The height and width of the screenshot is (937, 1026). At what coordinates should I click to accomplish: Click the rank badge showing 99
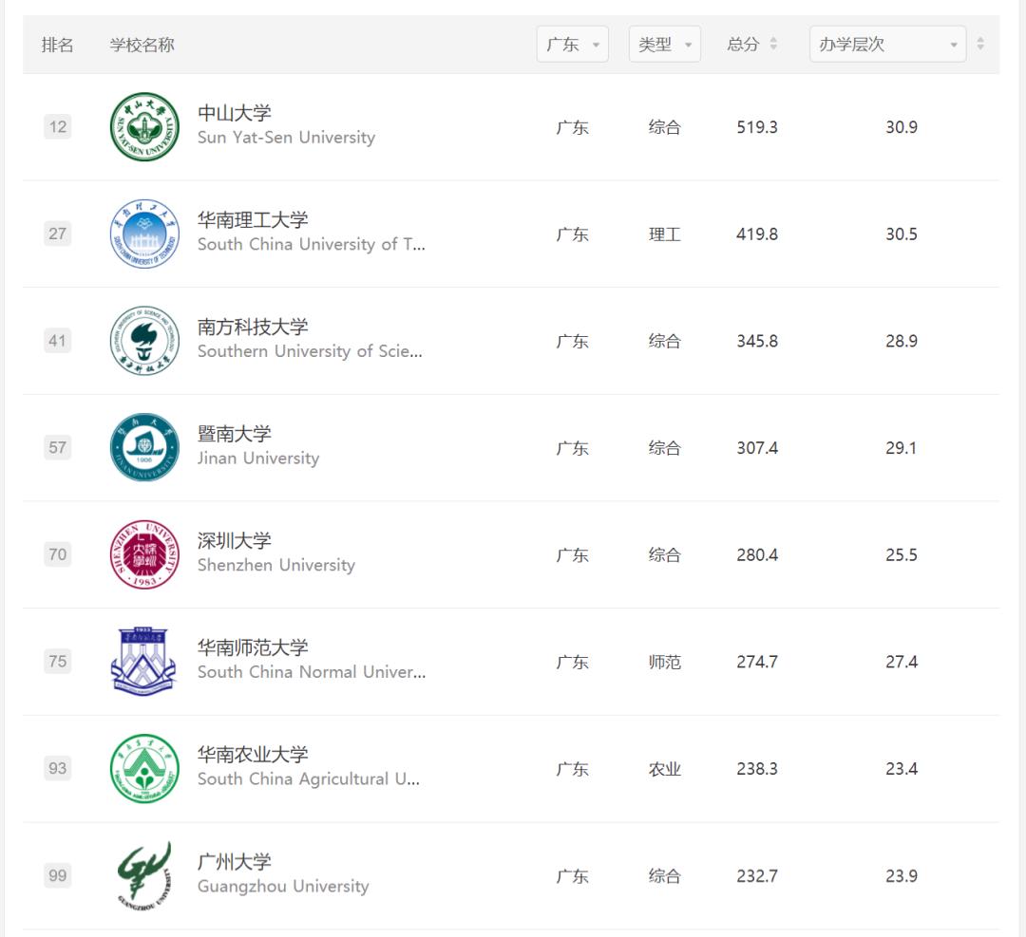coord(57,874)
